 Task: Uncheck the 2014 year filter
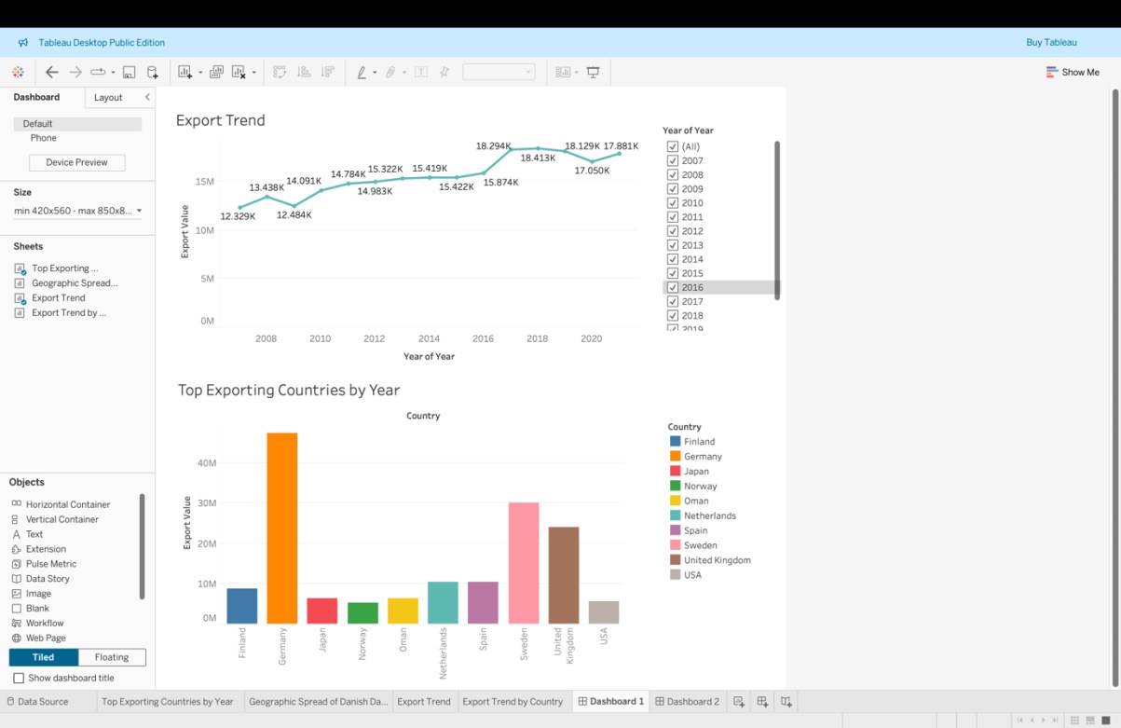point(673,259)
